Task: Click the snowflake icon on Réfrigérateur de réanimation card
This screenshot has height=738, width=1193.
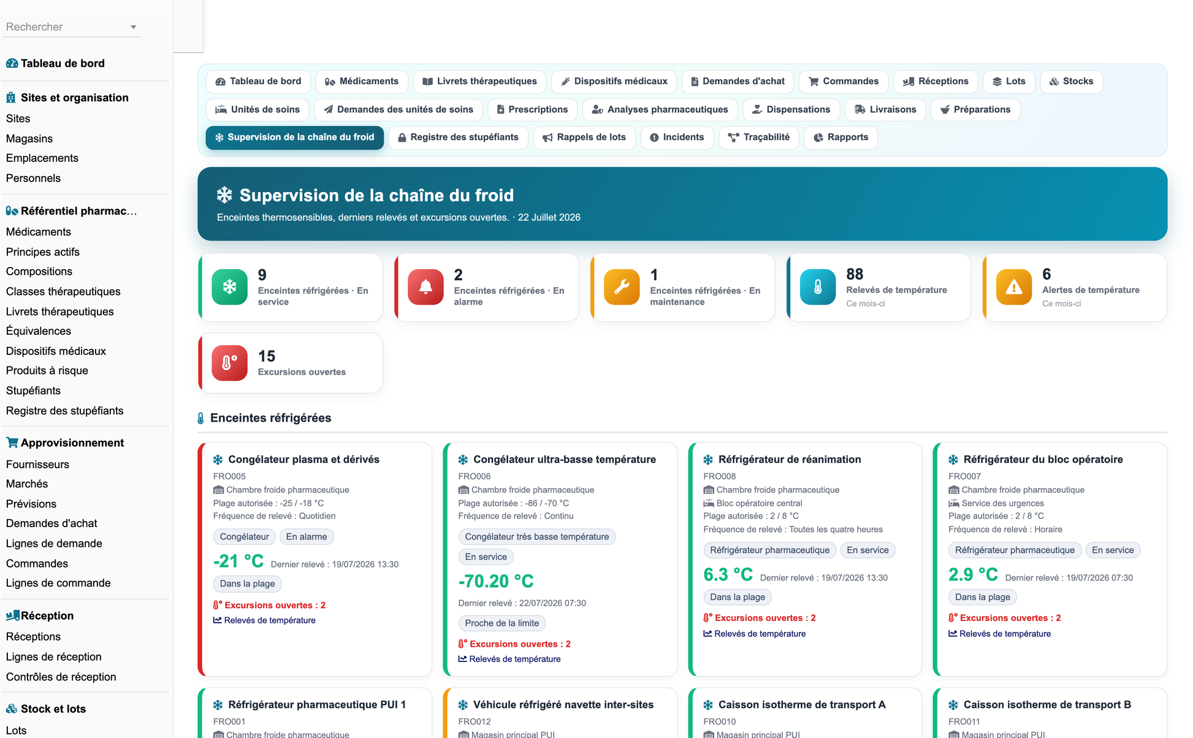Action: [708, 460]
